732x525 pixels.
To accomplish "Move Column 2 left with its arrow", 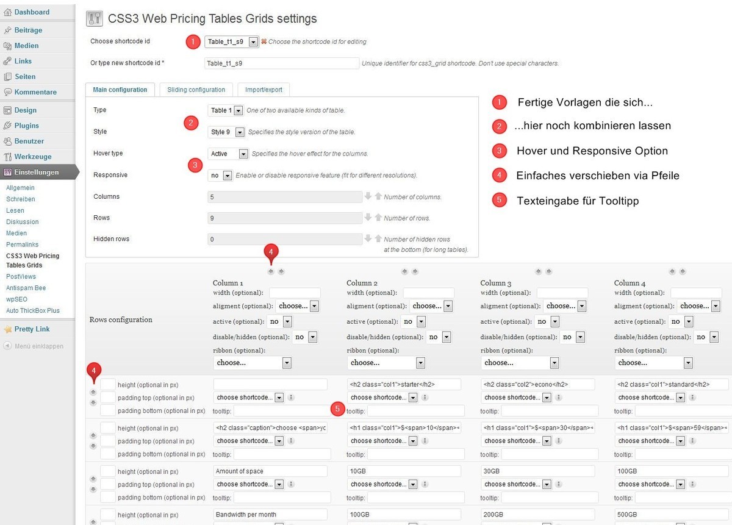I will pyautogui.click(x=404, y=271).
